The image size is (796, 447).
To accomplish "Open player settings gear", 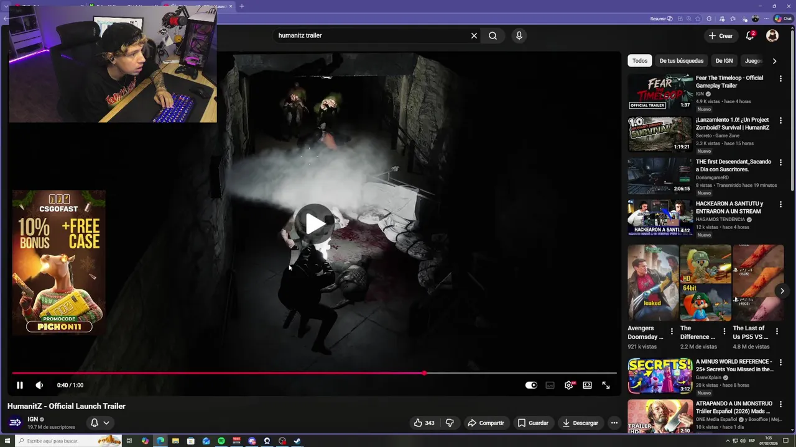I will (568, 385).
